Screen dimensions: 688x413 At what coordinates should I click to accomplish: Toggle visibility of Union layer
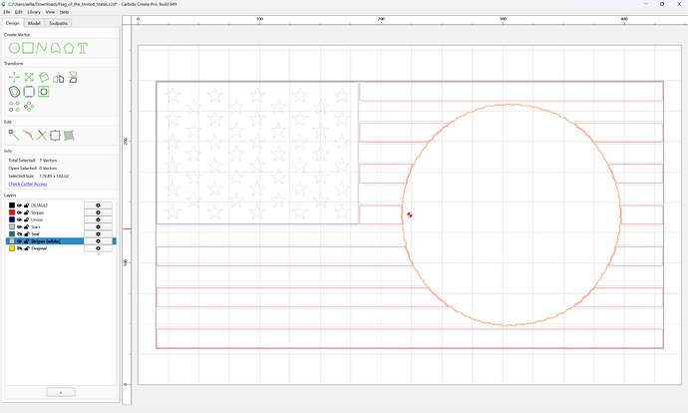19,219
